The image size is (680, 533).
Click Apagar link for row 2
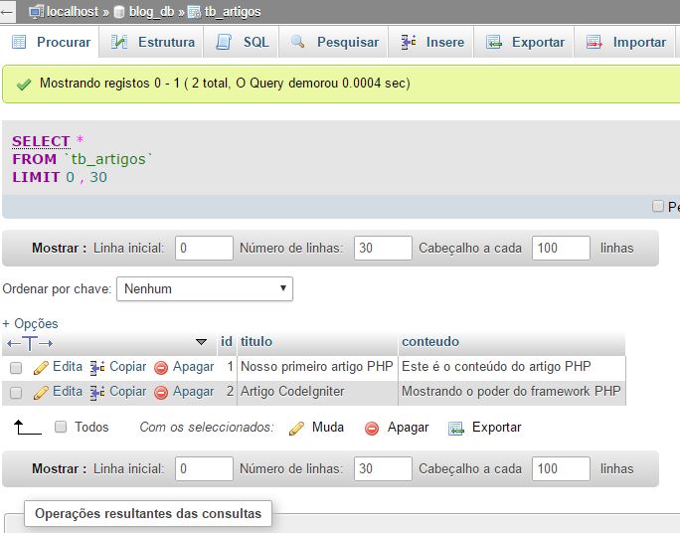194,391
